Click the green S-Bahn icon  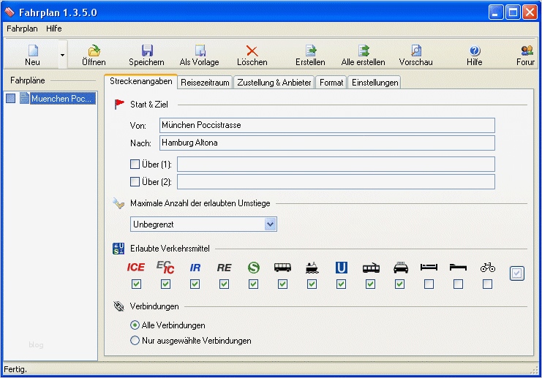pos(253,268)
